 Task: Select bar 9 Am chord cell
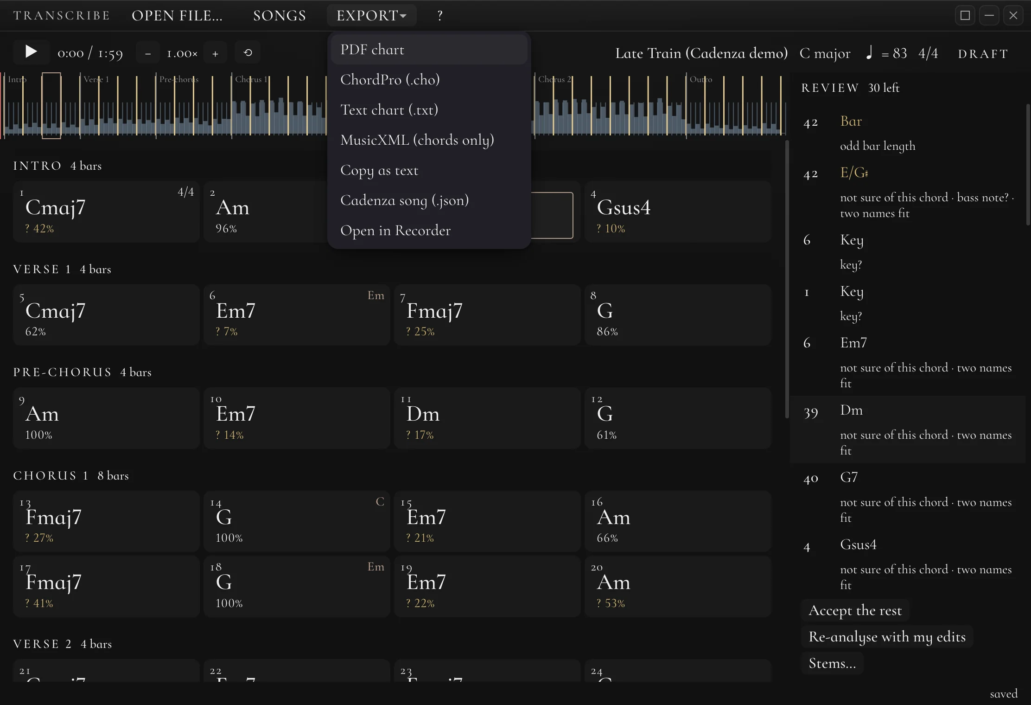point(106,418)
